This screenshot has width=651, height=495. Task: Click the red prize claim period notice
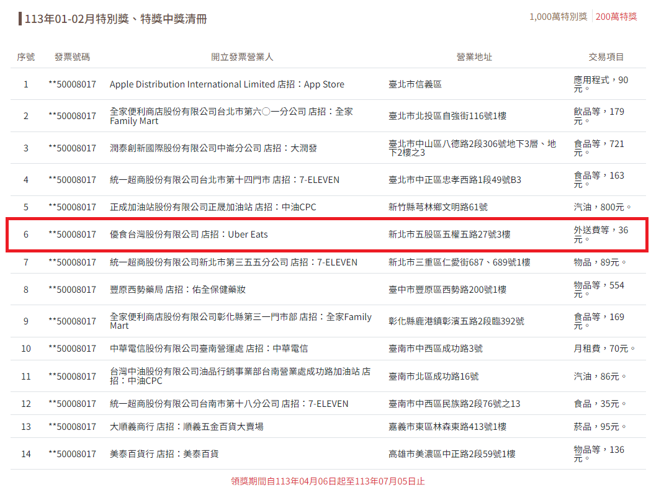(x=328, y=481)
